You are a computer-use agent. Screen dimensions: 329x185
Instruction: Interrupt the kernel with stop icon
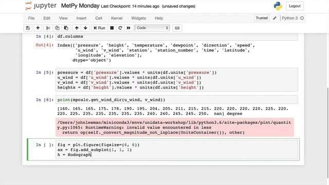[x=112, y=28]
